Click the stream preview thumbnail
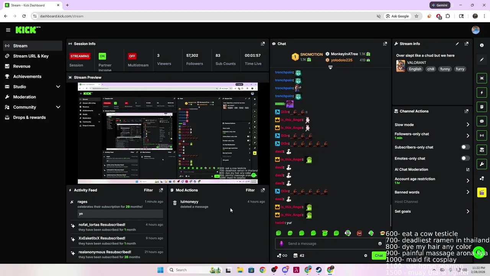490x276 pixels. (x=168, y=133)
